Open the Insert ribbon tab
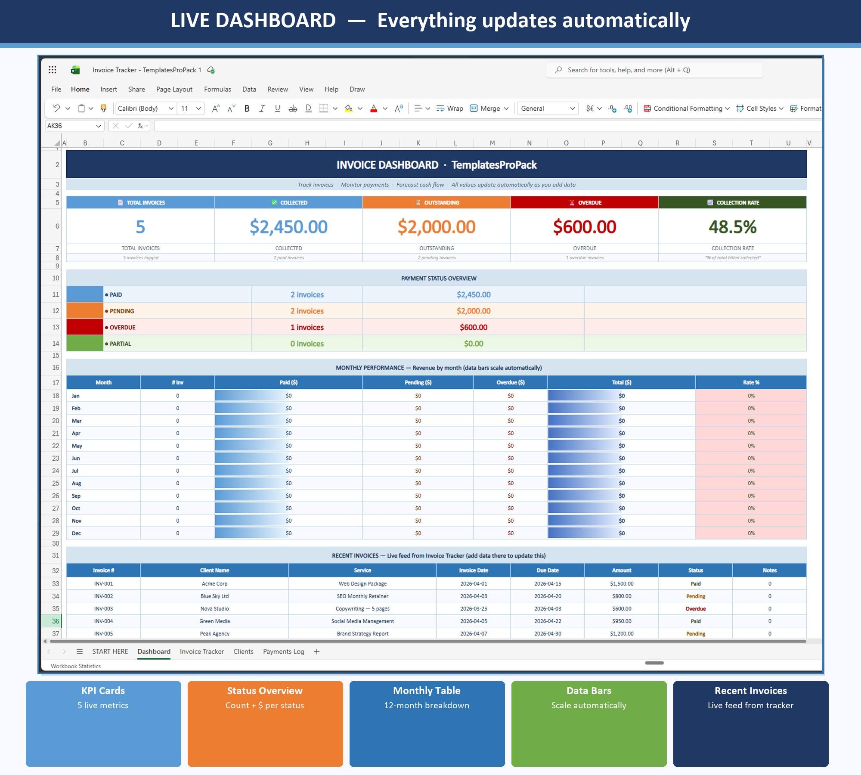Image resolution: width=861 pixels, height=775 pixels. pos(108,89)
